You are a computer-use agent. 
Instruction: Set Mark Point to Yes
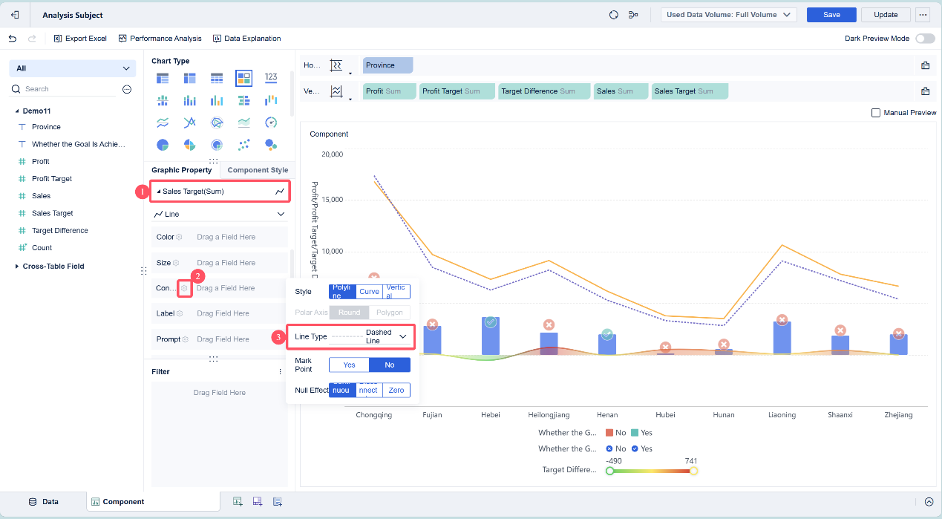point(350,365)
